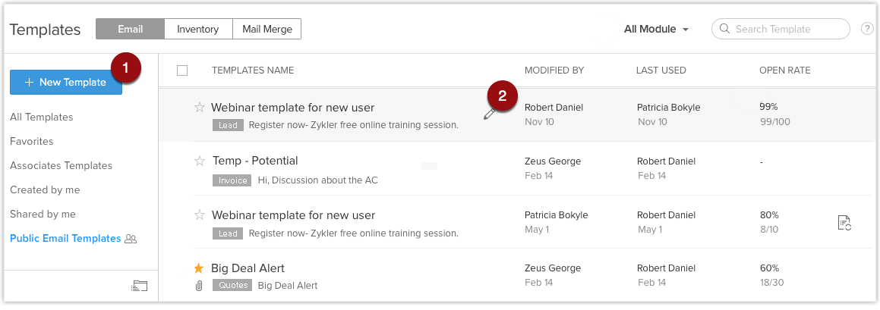Tick the select-all templates checkbox

point(182,70)
